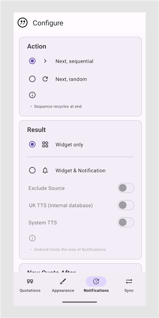The width and height of the screenshot is (159, 318).
Task: Select the Next, random radio button
Action: [x=32, y=79]
